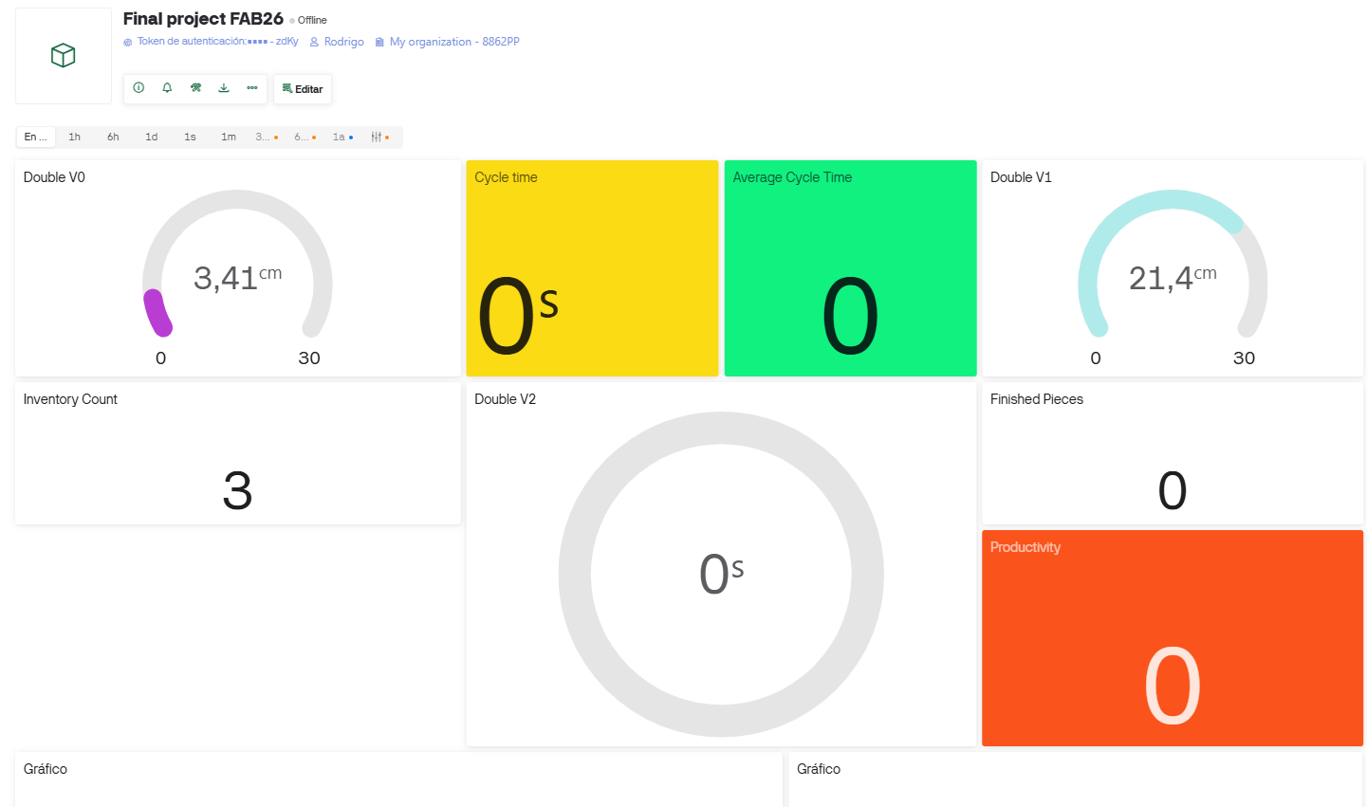Open the three-dots more actions menu
The height and width of the screenshot is (807, 1367).
point(252,88)
